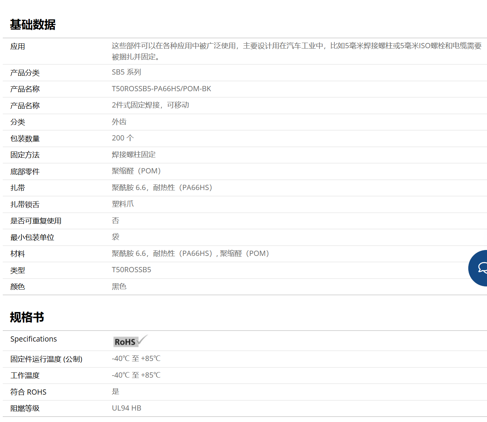Screen dimensions: 487x422
Task: Click the 基础数据 section heading
Action: click(x=33, y=25)
